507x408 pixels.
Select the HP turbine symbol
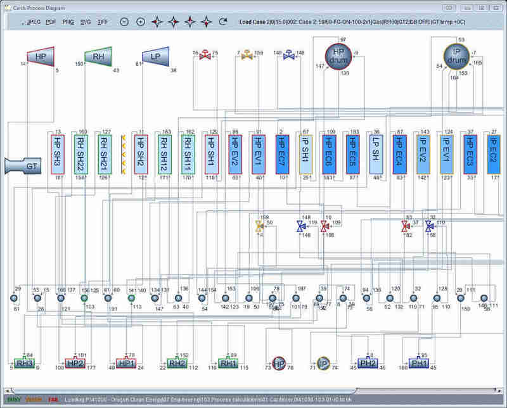[41, 56]
